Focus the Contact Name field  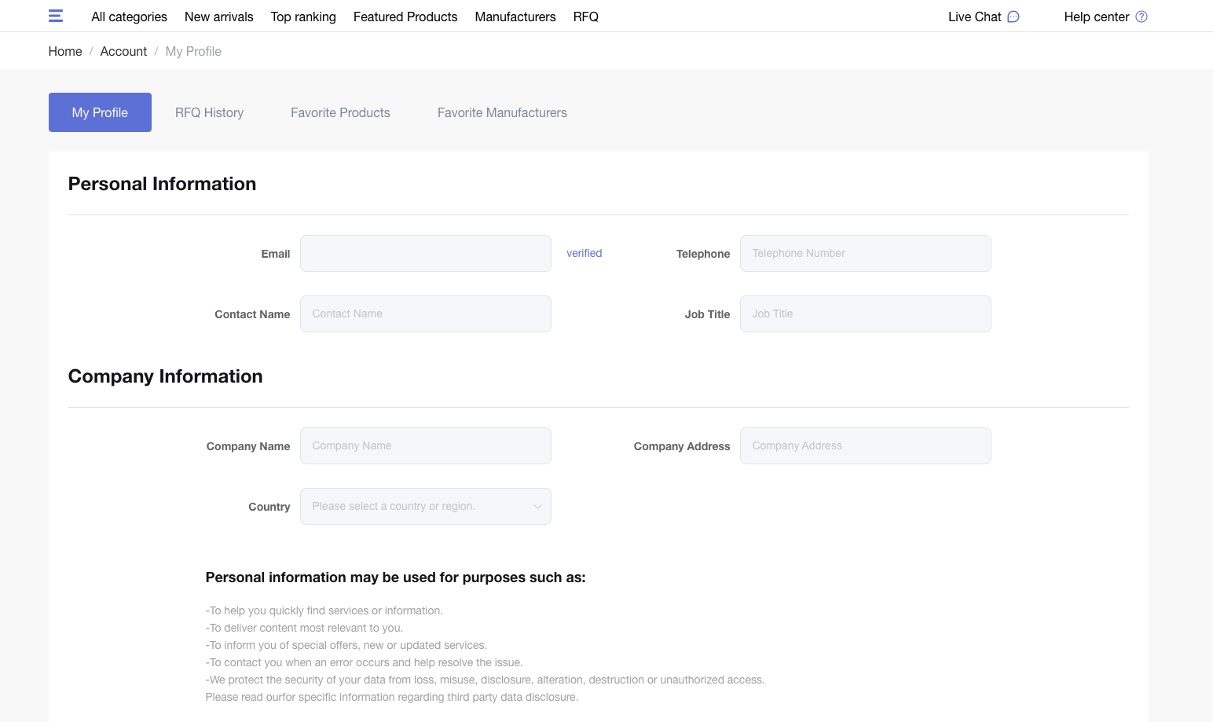pos(426,313)
